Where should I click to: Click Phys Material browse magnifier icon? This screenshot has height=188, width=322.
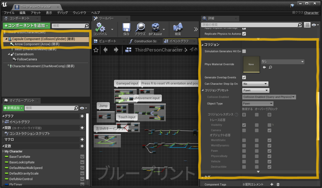coord(270,67)
